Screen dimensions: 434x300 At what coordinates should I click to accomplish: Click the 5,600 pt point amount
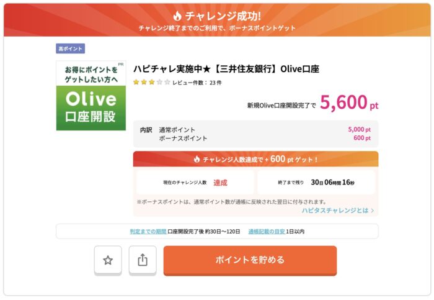coord(349,102)
